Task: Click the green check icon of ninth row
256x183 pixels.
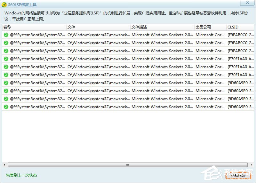Action: coord(6,99)
